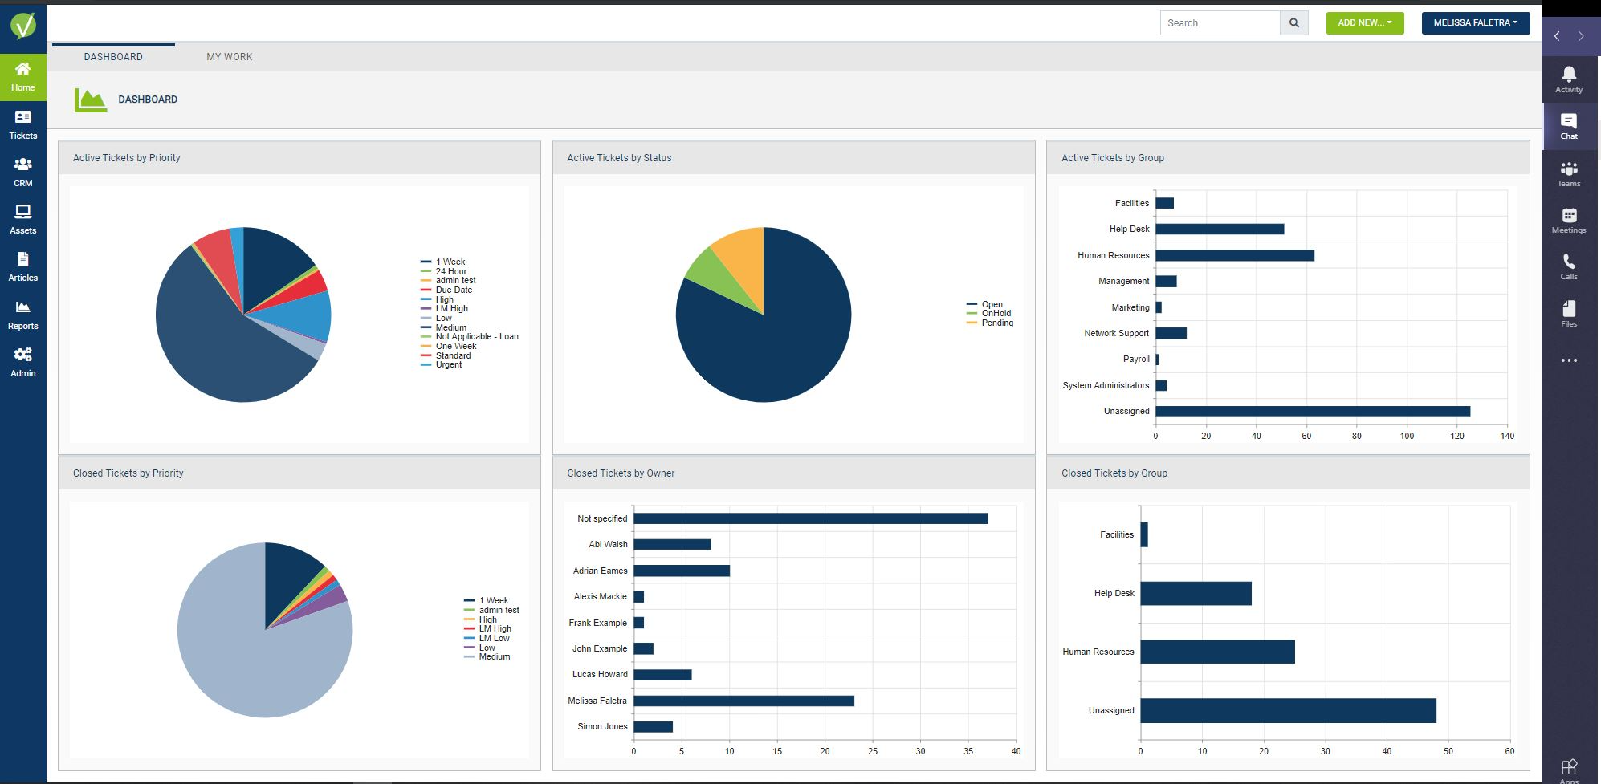Select the DASHBOARD tab
The height and width of the screenshot is (784, 1601).
pos(113,57)
